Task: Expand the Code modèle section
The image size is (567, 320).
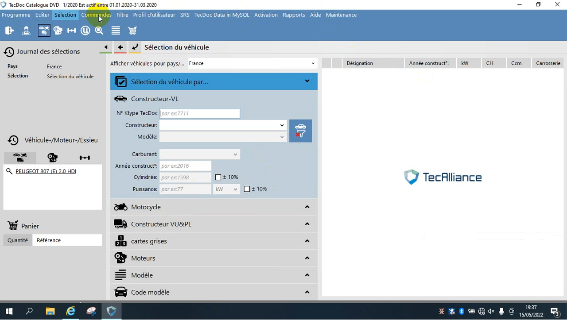Action: point(214,292)
